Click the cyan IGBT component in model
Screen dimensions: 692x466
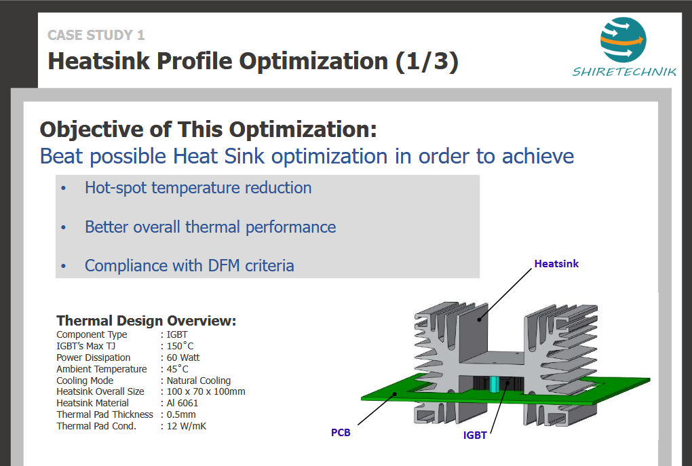[495, 384]
